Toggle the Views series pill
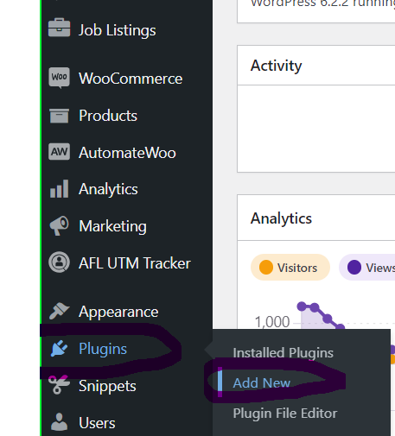The image size is (395, 436). click(367, 268)
